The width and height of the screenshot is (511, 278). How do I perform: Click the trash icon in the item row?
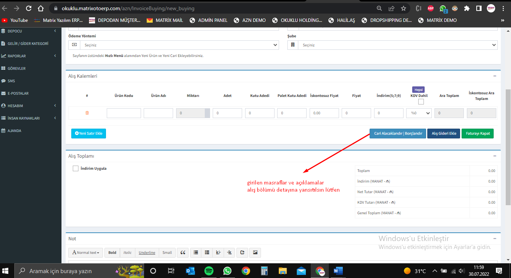click(x=87, y=113)
